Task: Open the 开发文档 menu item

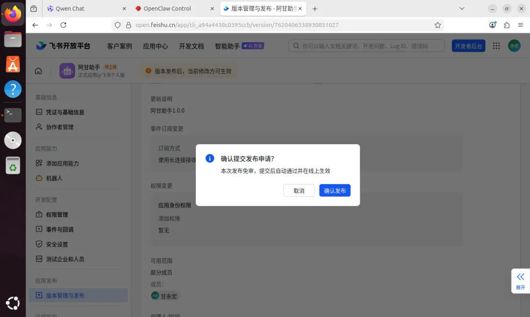Action: pos(191,46)
